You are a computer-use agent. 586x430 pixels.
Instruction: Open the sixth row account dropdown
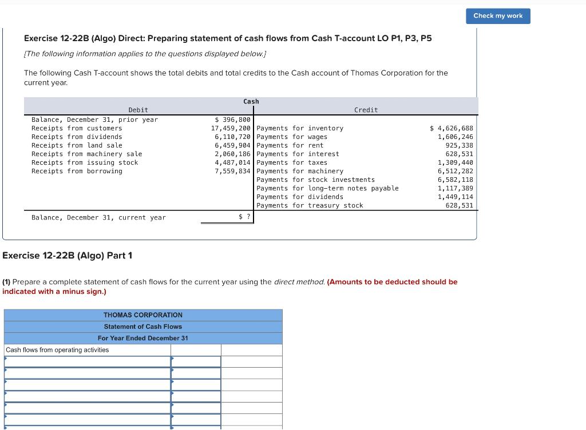(x=86, y=419)
